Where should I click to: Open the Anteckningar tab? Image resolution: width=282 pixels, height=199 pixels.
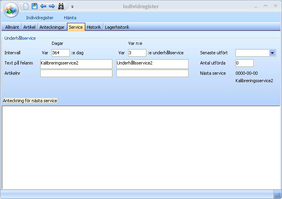click(52, 27)
